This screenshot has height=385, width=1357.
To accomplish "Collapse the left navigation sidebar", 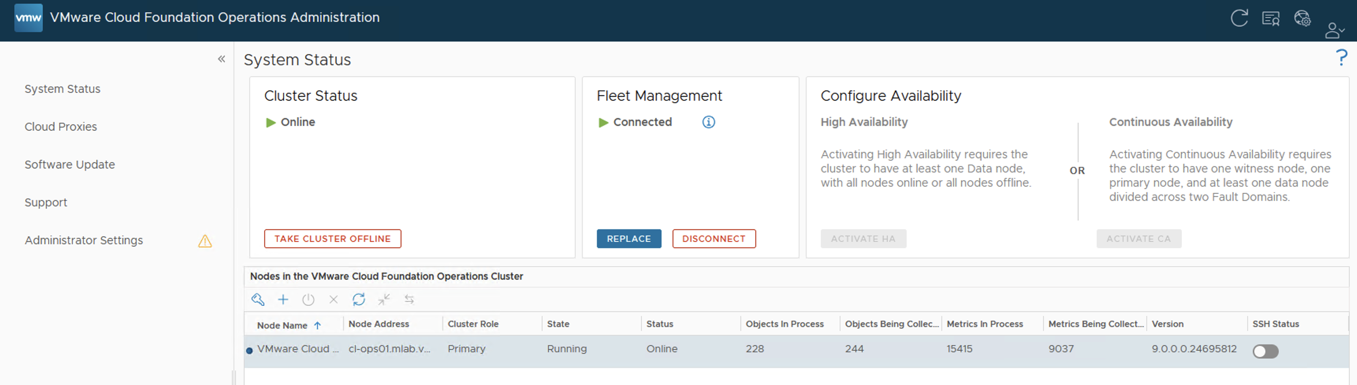I will coord(222,59).
